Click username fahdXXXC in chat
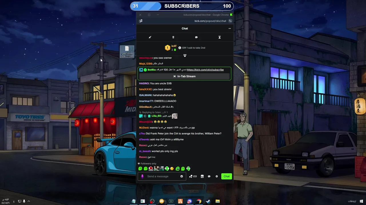Viewport: 366px width, 205px height. pos(146,89)
